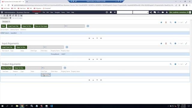This screenshot has height=108, width=192.
Task: Open the header notifications dropdown arrow
Action: (x=115, y=12)
